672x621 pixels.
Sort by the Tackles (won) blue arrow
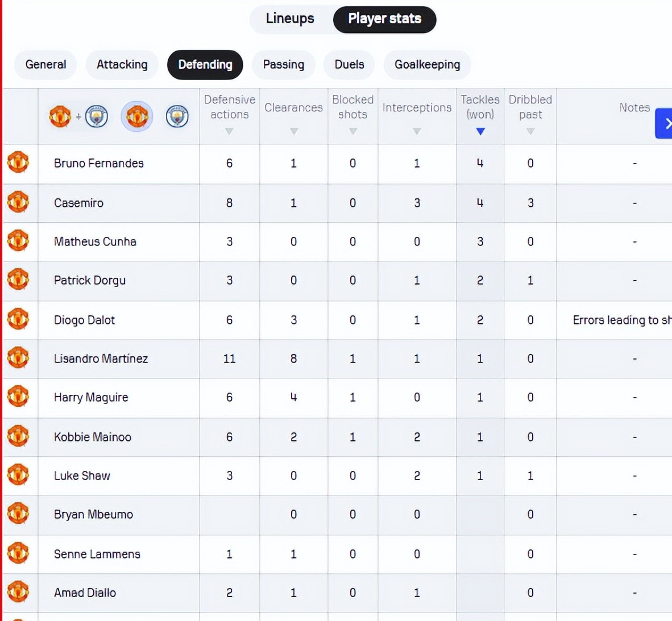pyautogui.click(x=480, y=131)
